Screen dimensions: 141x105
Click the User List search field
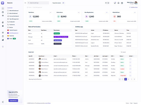[x=128, y=52]
